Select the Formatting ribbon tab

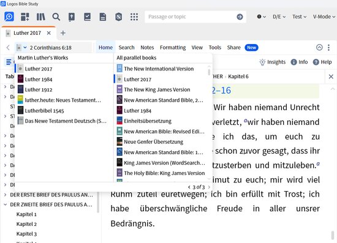[173, 48]
